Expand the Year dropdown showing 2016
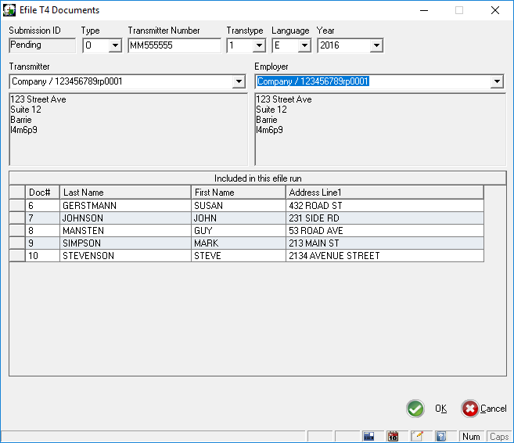This screenshot has width=514, height=443. pos(376,45)
